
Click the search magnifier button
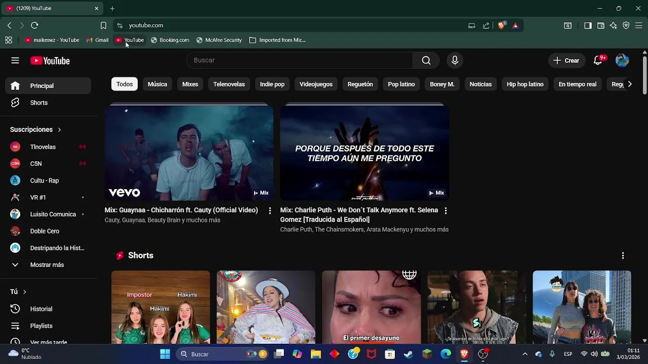point(426,61)
